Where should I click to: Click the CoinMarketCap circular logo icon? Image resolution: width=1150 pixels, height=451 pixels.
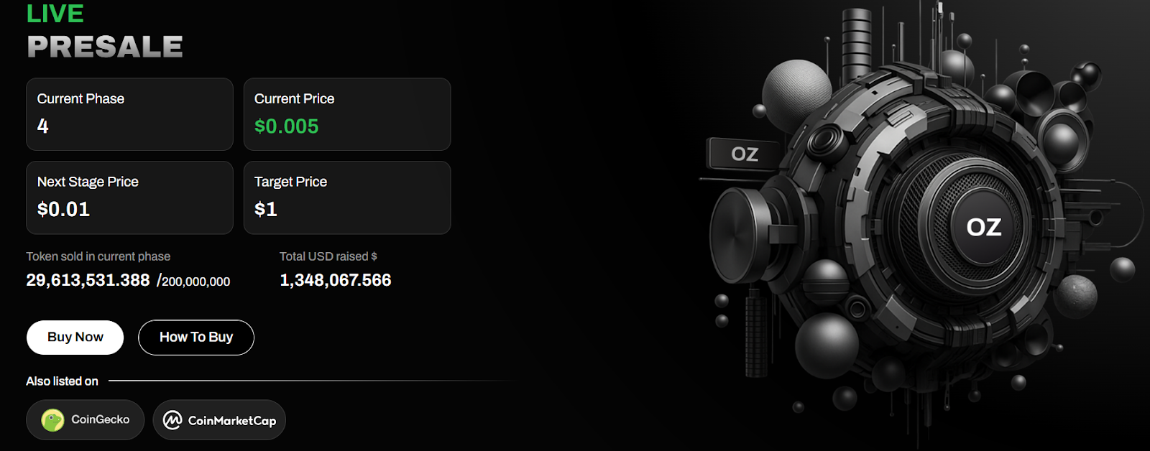click(x=172, y=420)
